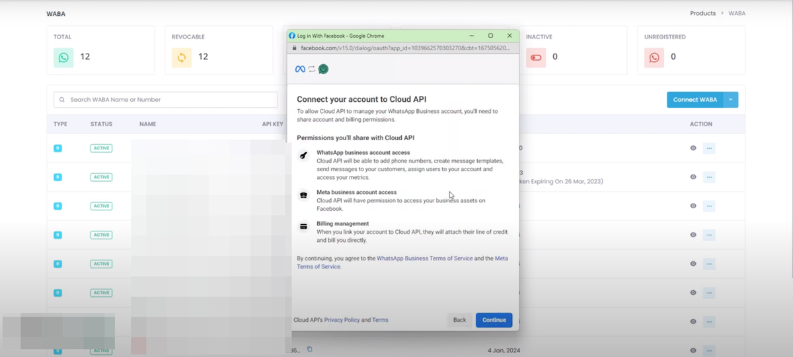Image resolution: width=793 pixels, height=357 pixels.
Task: Open the more-actions menu in third table row
Action: coord(709,206)
